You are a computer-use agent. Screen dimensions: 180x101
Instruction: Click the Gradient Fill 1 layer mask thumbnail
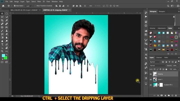tap(161, 85)
